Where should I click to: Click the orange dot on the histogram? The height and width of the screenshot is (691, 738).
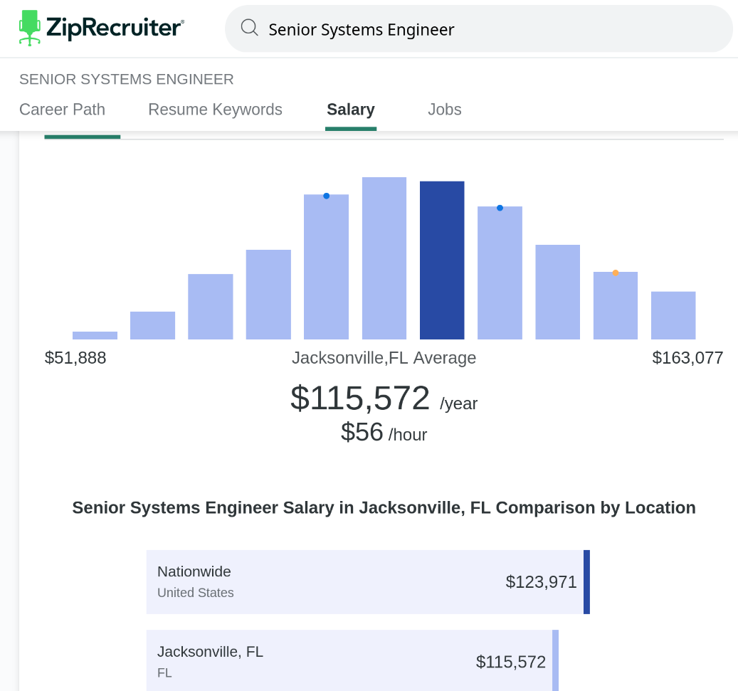[x=616, y=273]
